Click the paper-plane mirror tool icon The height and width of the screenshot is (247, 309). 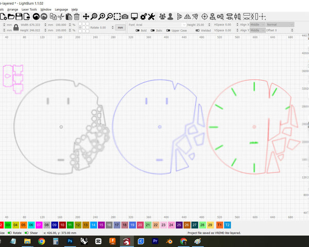(x=195, y=16)
